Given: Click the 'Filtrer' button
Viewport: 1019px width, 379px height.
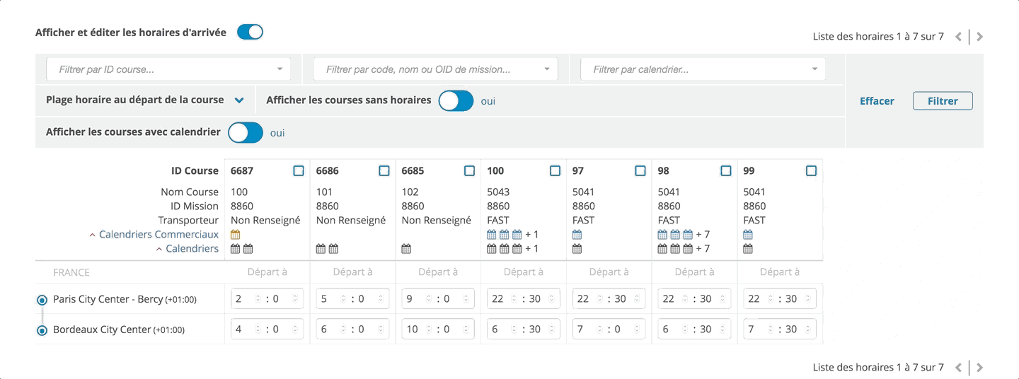Looking at the screenshot, I should pyautogui.click(x=943, y=101).
